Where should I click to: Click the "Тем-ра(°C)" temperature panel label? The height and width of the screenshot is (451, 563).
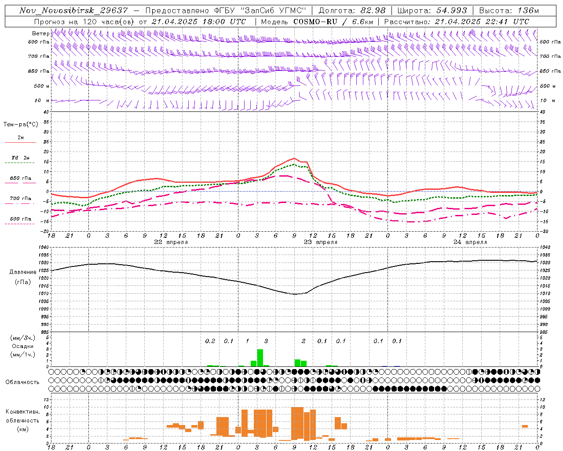(21, 125)
